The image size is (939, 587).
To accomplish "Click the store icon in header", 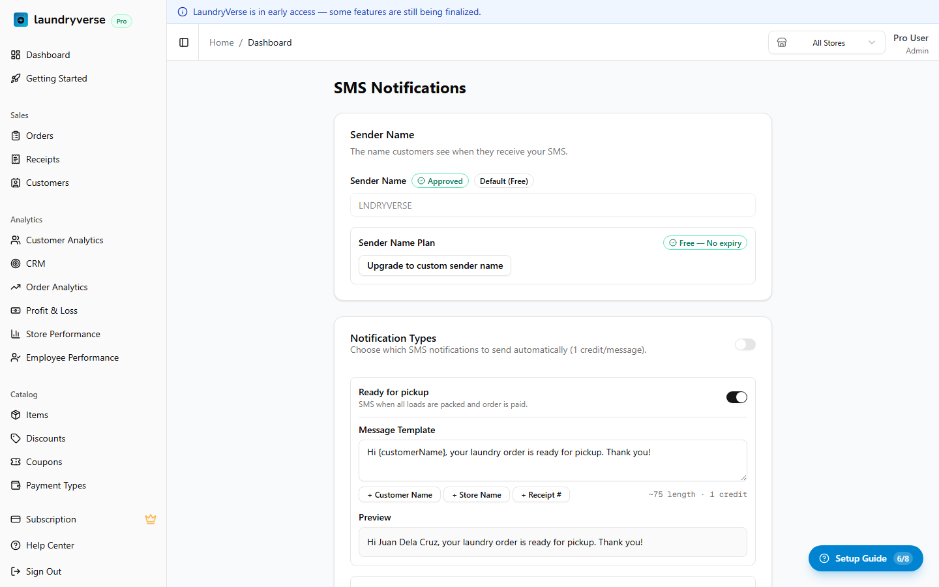I will (782, 42).
